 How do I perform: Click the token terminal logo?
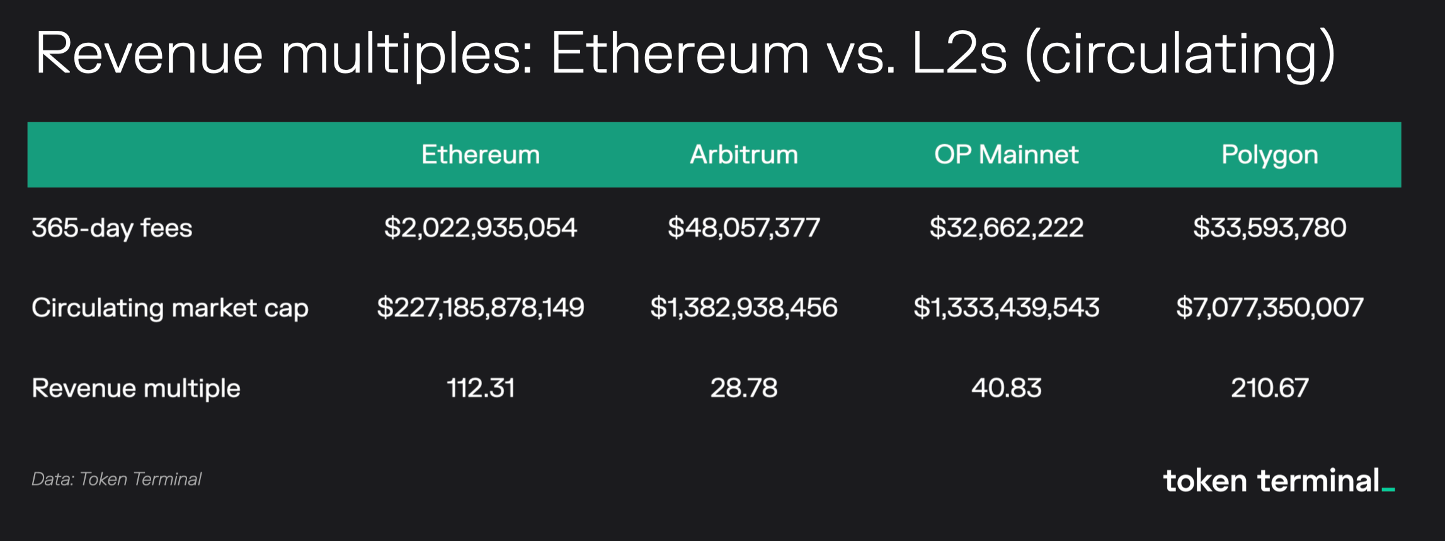(1278, 481)
